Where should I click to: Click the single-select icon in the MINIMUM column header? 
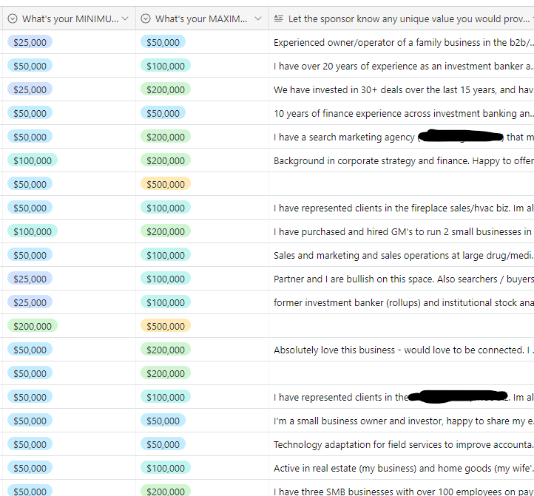point(13,18)
